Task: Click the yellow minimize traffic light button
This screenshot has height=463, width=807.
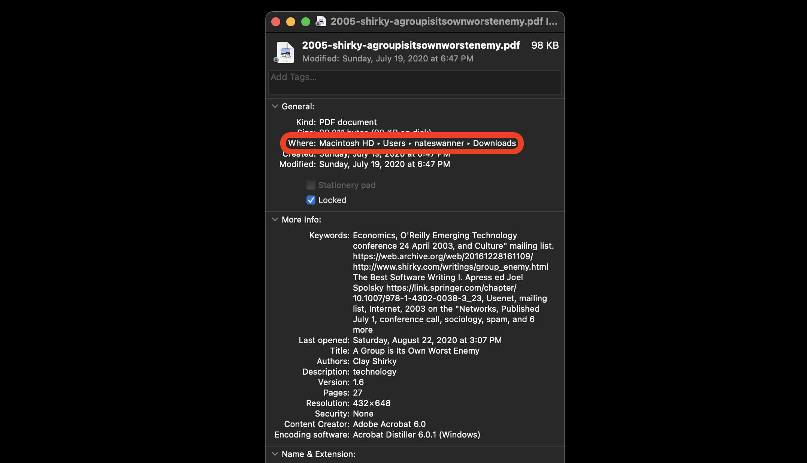Action: click(291, 22)
